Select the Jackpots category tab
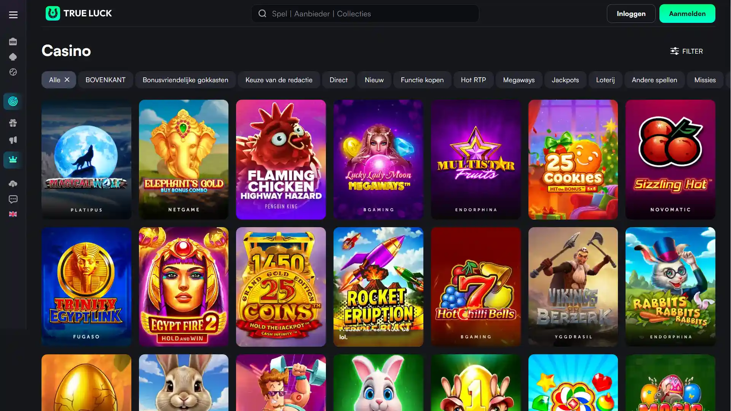 click(x=565, y=80)
